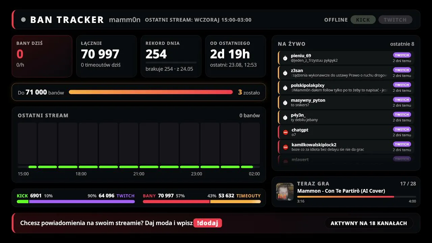Click the OFFLINE status label
This screenshot has width=432, height=243.
(336, 20)
